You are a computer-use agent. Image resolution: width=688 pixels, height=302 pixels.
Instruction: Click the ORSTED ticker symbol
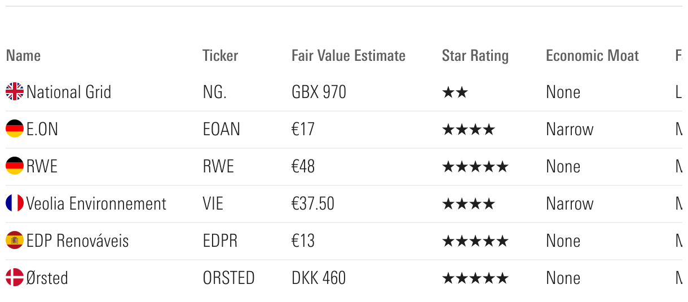[x=228, y=278]
